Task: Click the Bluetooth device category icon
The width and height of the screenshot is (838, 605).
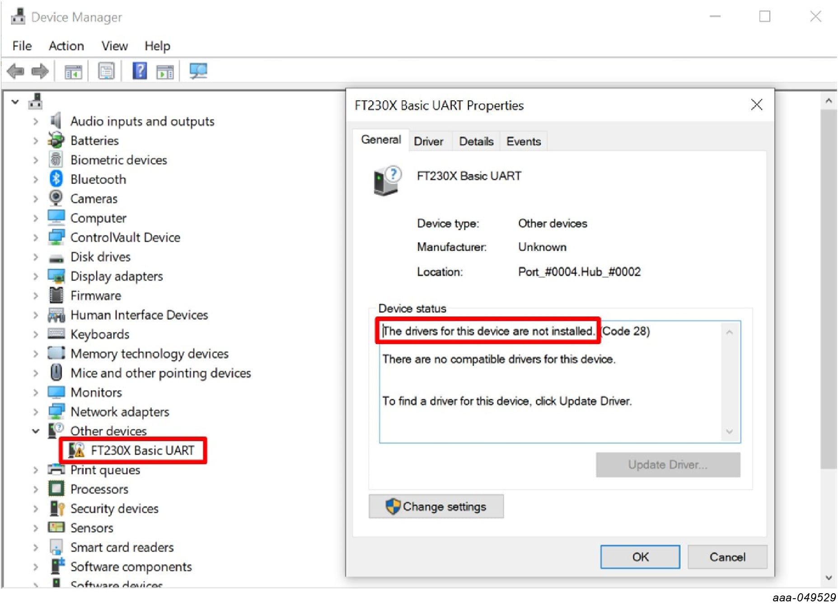Action: (56, 179)
